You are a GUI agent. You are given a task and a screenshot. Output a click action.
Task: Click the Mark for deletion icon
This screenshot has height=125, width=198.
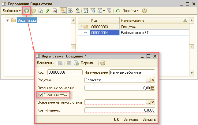coord(54,11)
